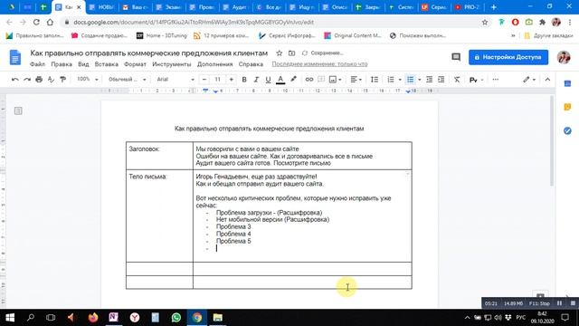Image resolution: width=579 pixels, height=326 pixels.
Task: Open a new browser tab
Action: pyautogui.click(x=494, y=7)
